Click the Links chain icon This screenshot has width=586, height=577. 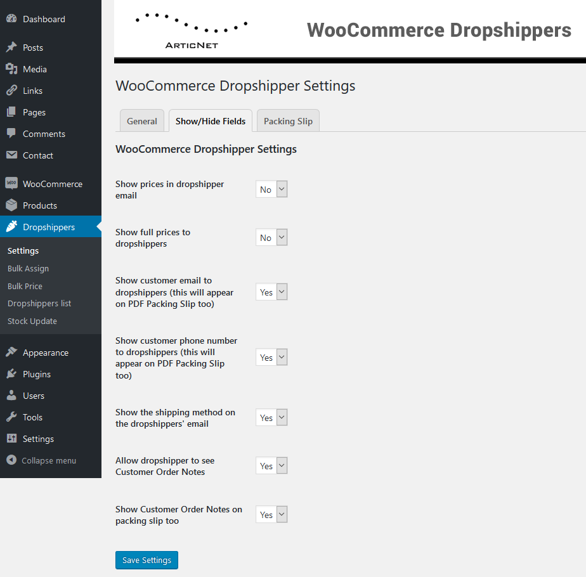(x=11, y=91)
